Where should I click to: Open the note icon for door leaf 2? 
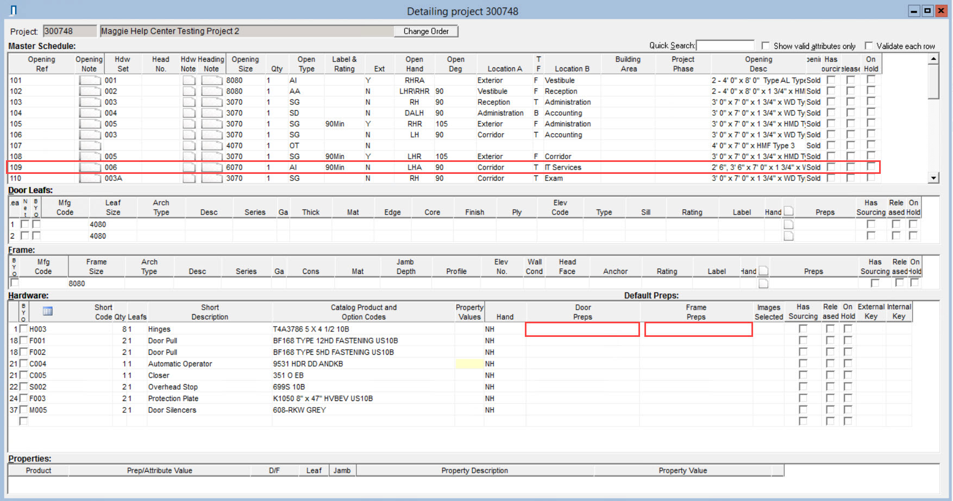point(788,236)
